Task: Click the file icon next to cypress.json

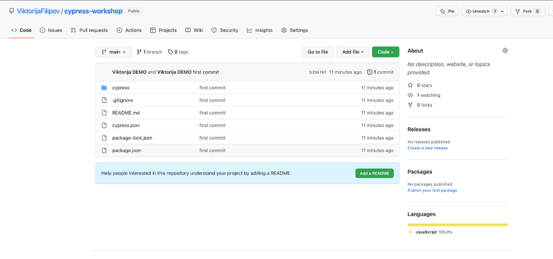Action: 104,125
